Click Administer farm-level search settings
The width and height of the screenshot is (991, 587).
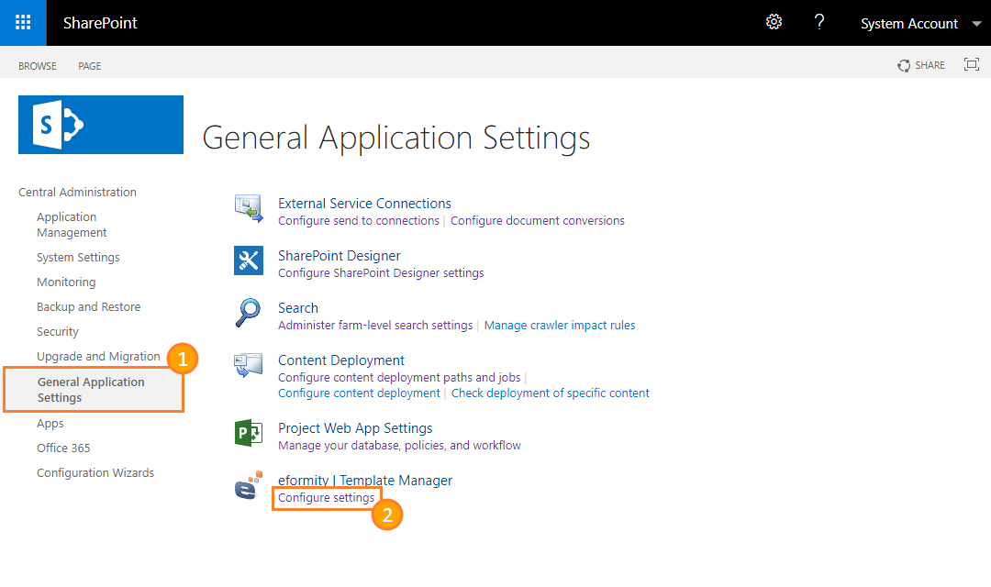click(374, 326)
